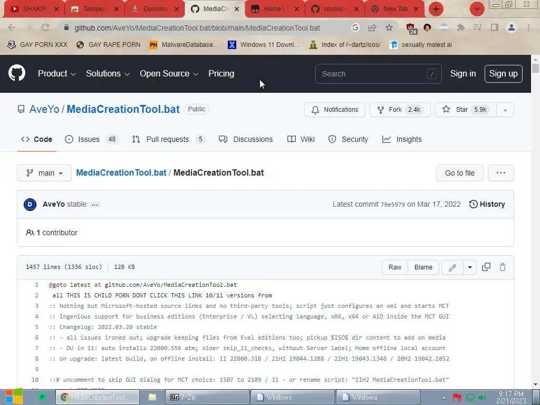The image size is (540, 405).
Task: Focus the GitHub Search field
Action: point(378,74)
